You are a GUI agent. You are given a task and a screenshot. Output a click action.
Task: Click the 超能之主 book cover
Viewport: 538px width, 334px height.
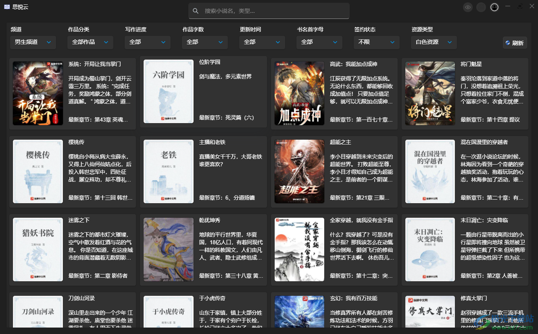click(299, 171)
